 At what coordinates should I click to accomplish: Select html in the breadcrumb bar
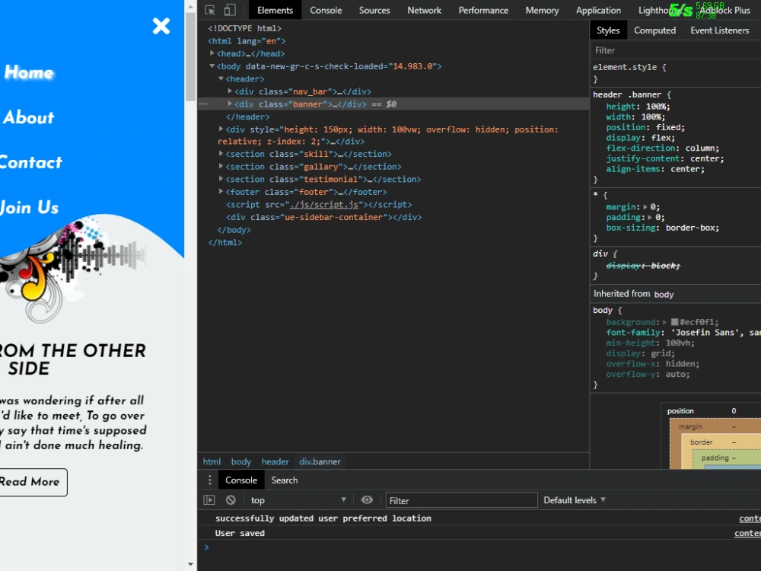tap(212, 461)
